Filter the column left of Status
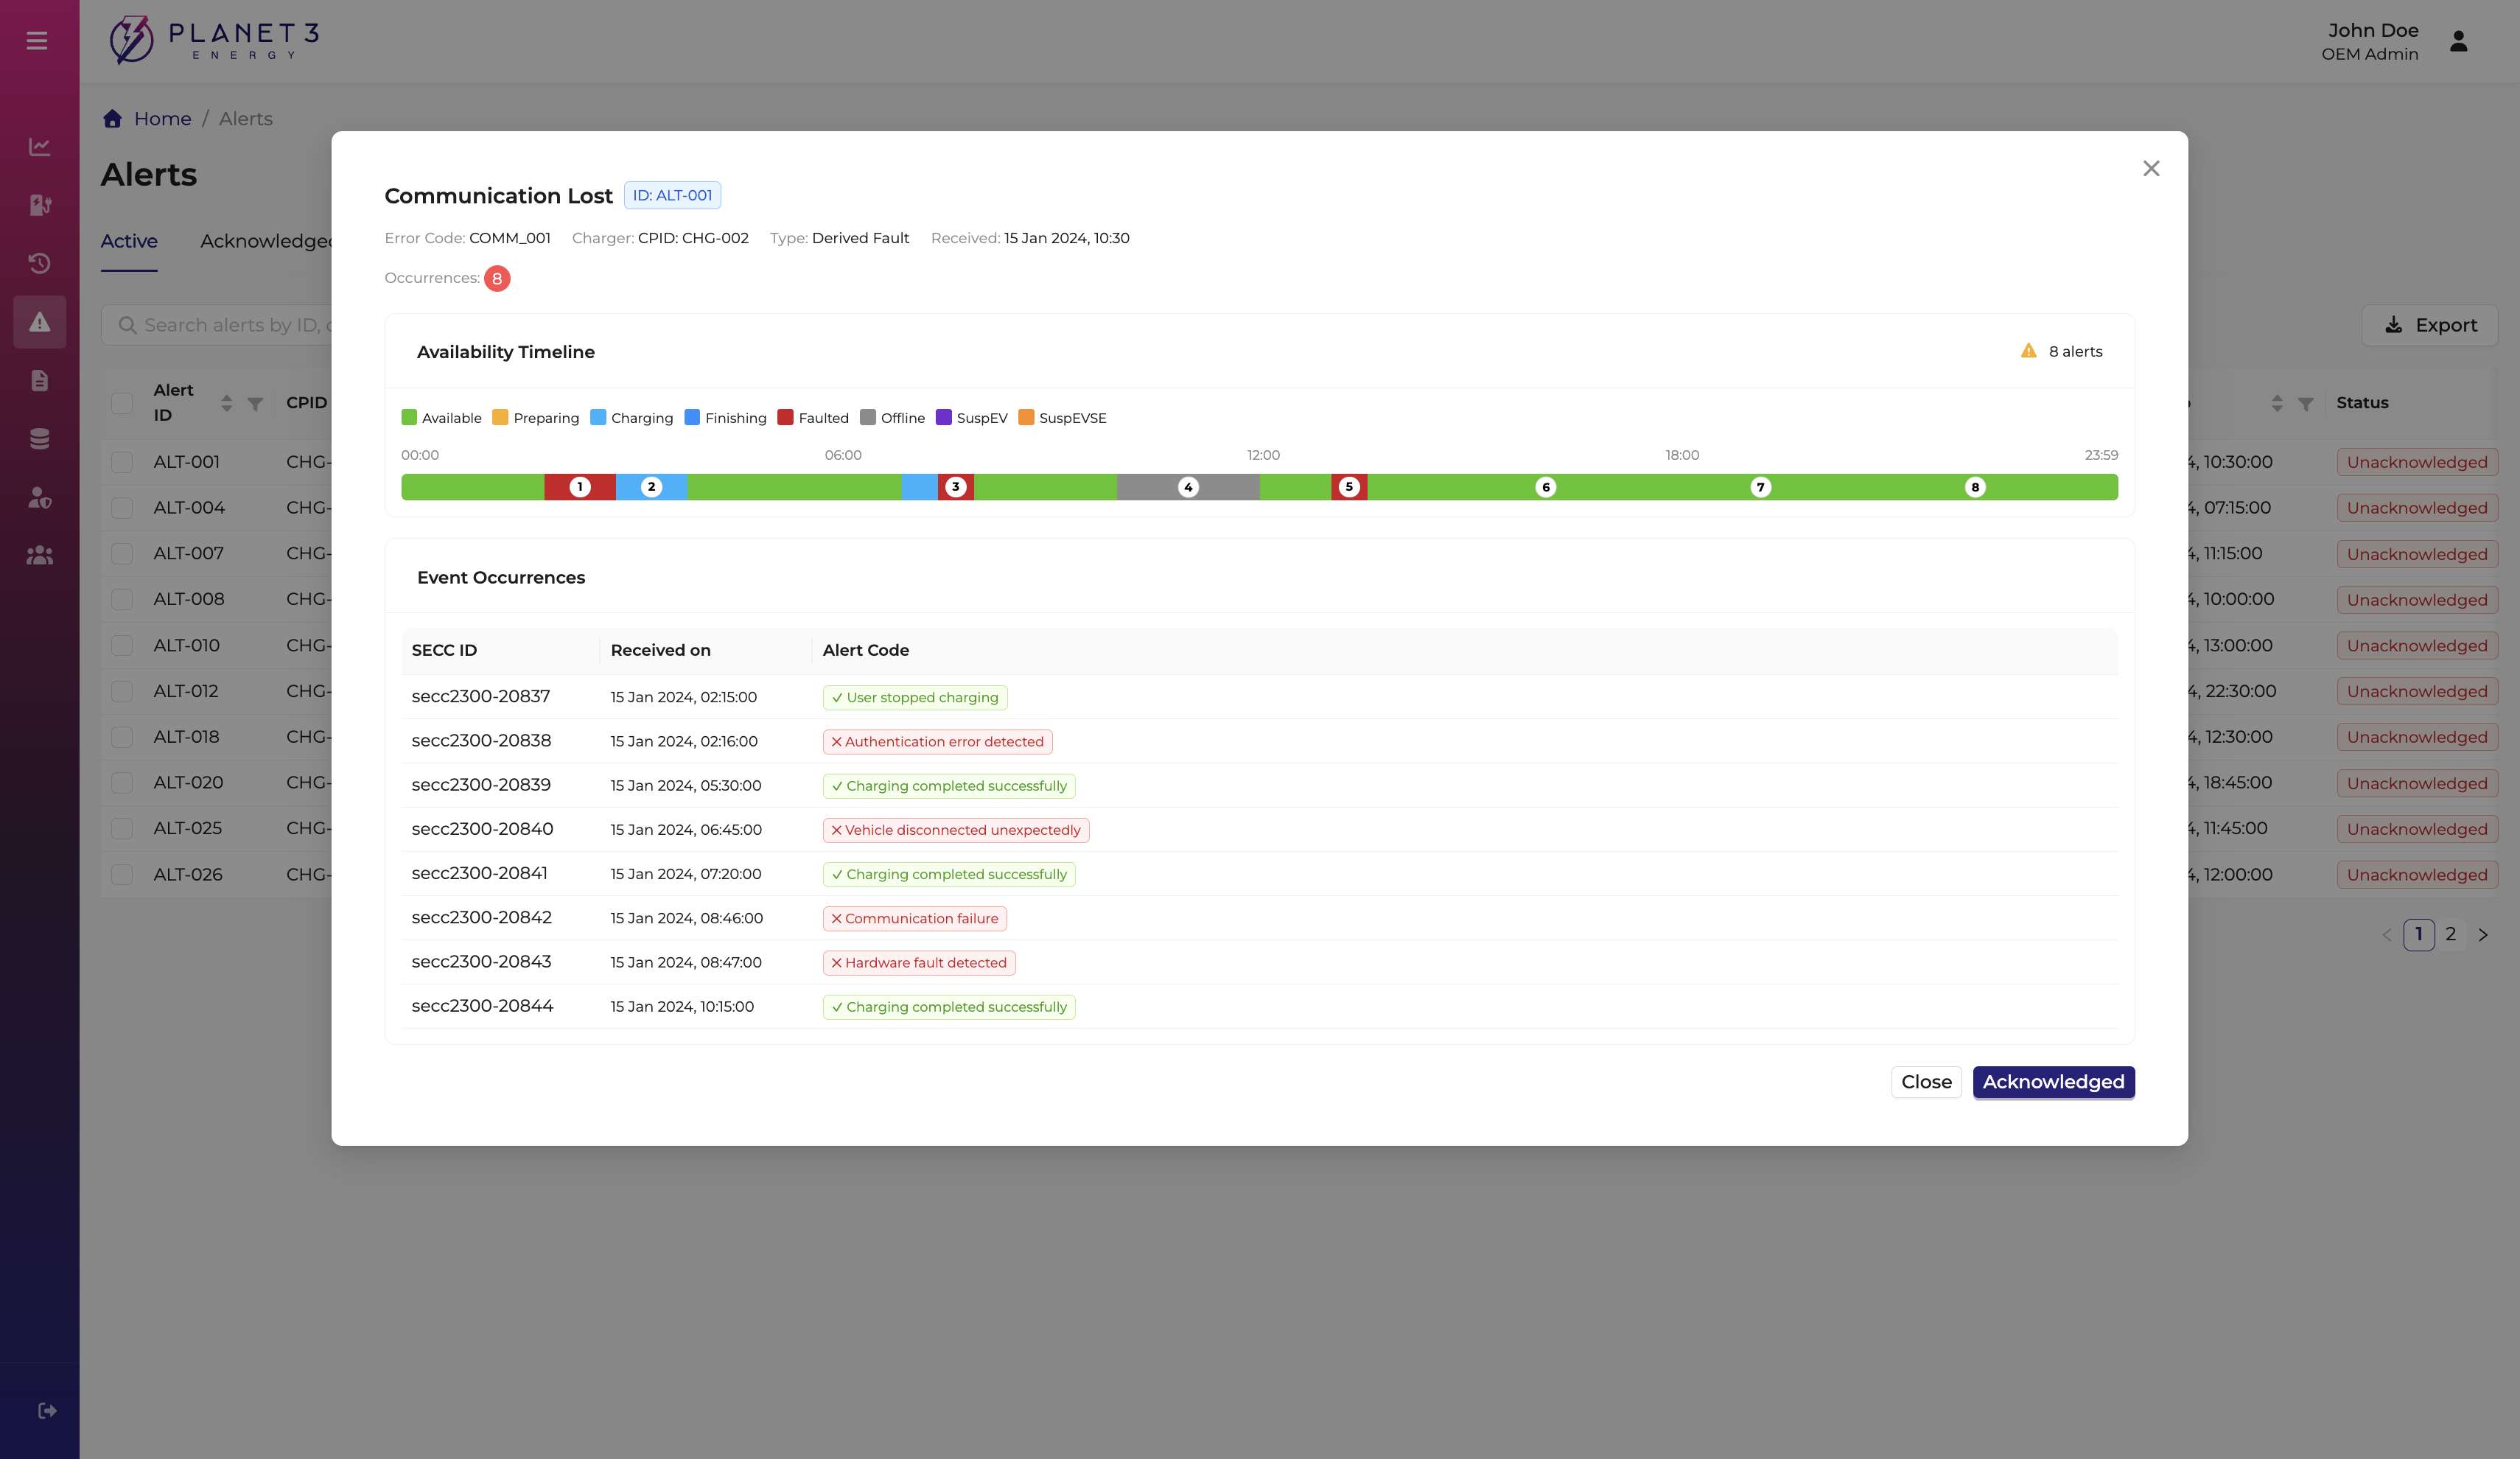Image resolution: width=2520 pixels, height=1459 pixels. point(2306,404)
